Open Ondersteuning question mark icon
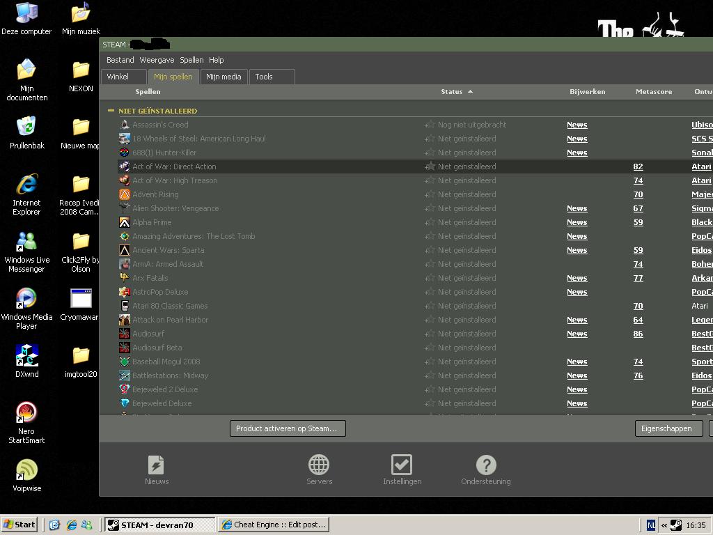Viewport: 713px width, 535px height. [x=486, y=465]
